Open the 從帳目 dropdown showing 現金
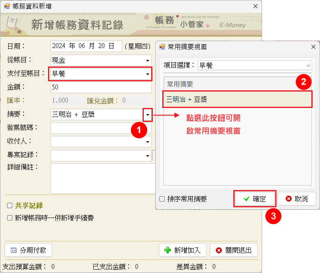Screen dimensions: 320x273 147,61
